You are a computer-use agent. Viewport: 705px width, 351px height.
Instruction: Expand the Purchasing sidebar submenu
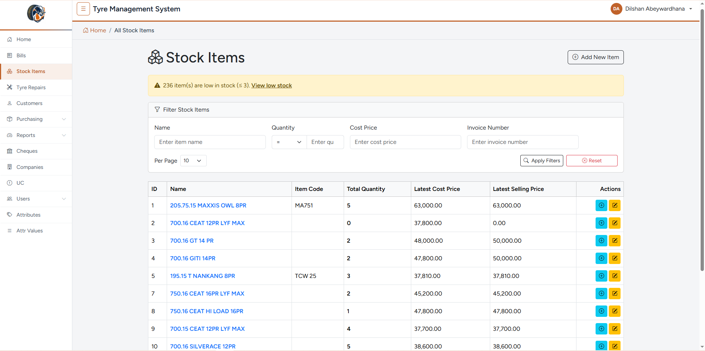point(36,119)
